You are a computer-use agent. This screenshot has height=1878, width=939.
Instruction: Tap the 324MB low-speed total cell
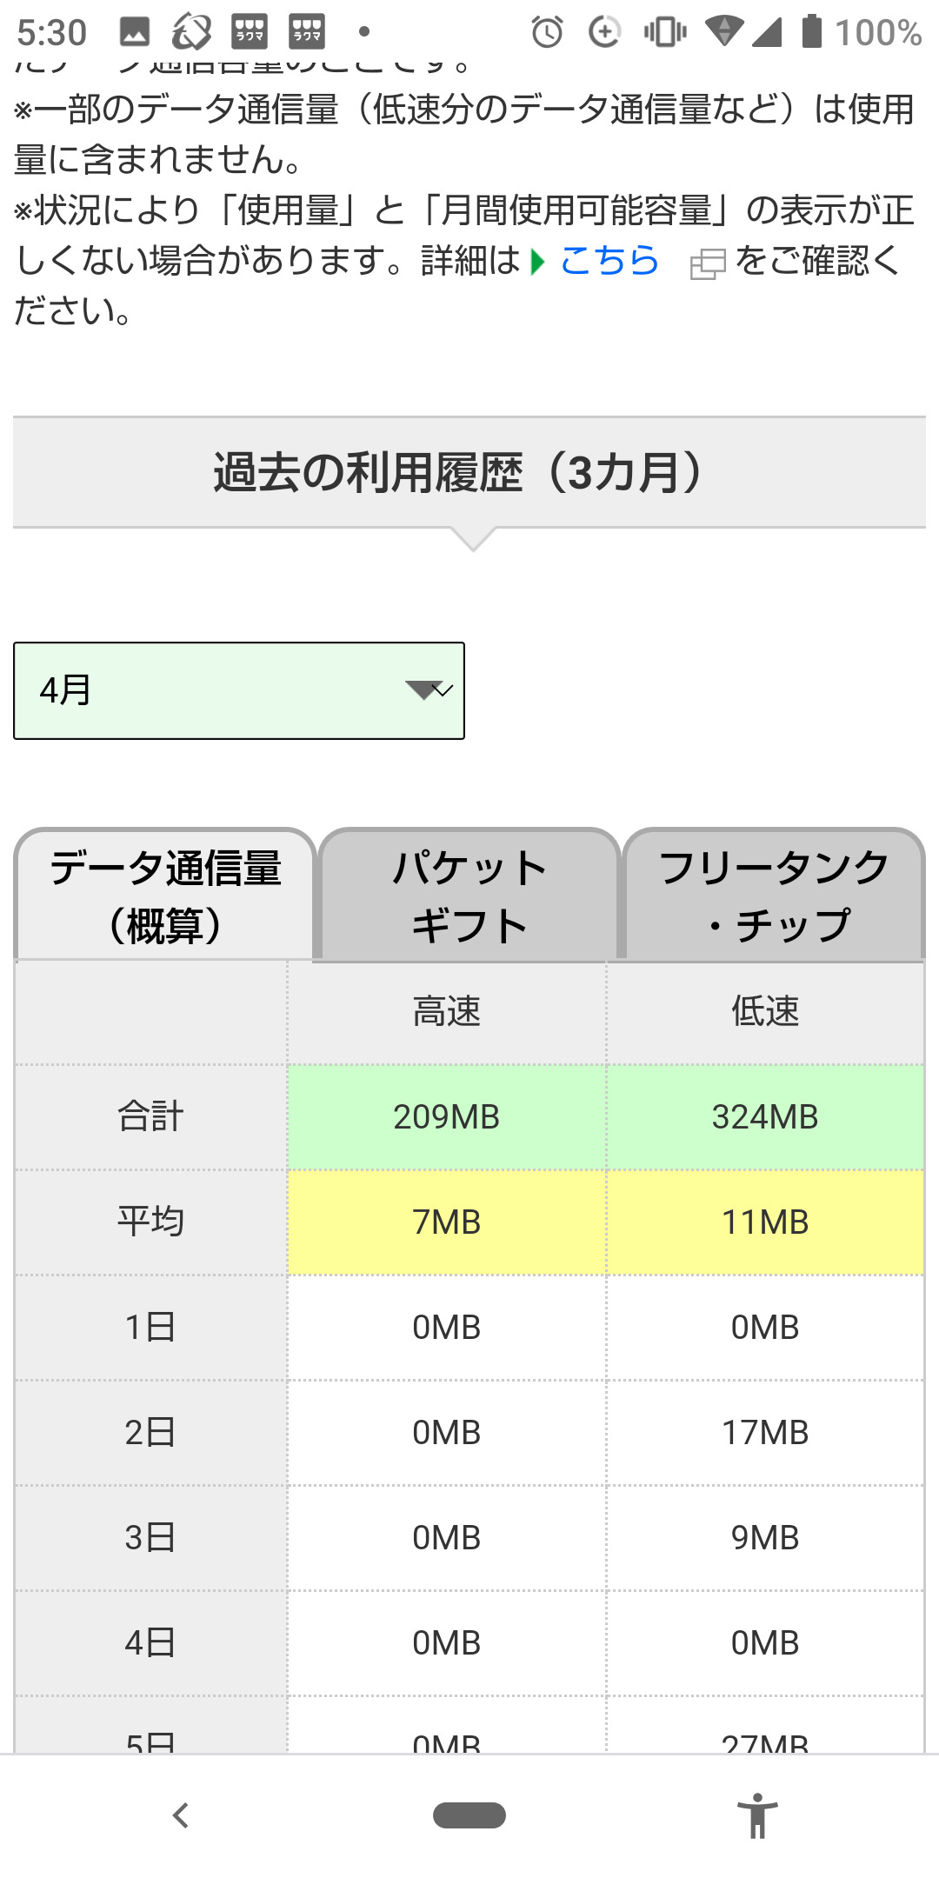click(x=765, y=1117)
